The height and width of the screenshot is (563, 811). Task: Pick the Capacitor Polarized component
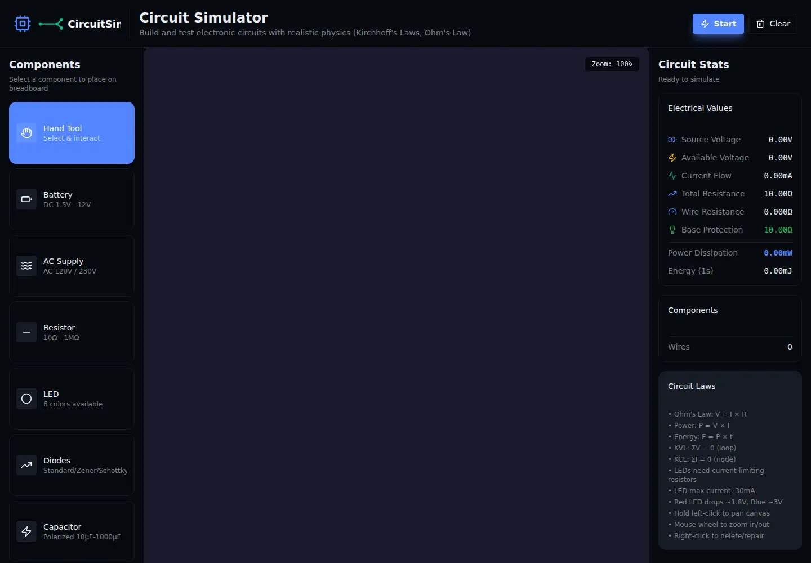(72, 531)
